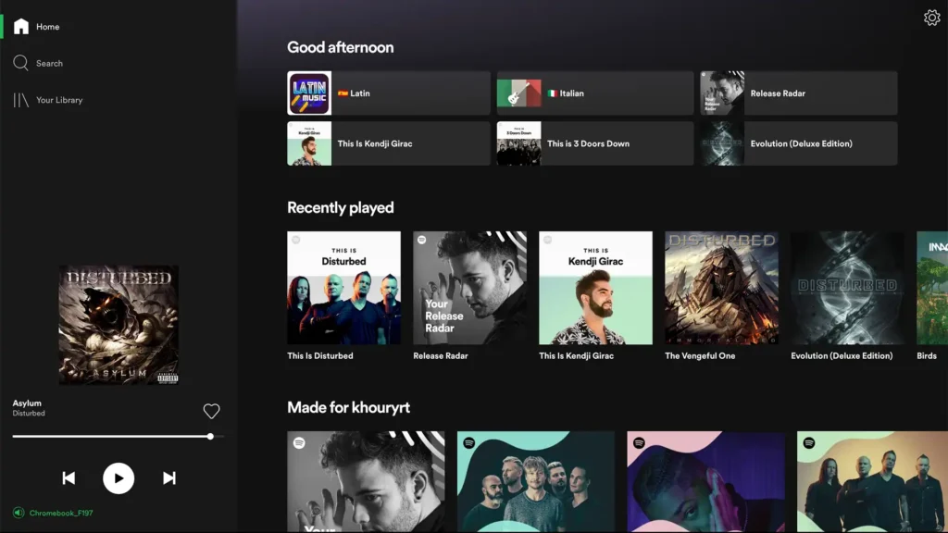This screenshot has height=533, width=948.
Task: Seek along the song progress bar
Action: 118,437
